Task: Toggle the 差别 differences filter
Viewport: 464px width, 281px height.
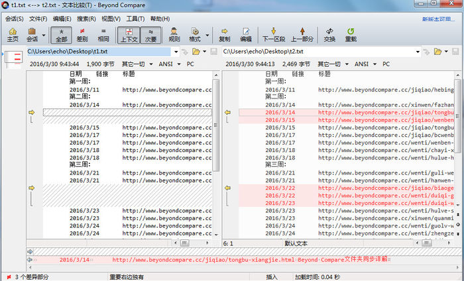Action: [x=82, y=35]
